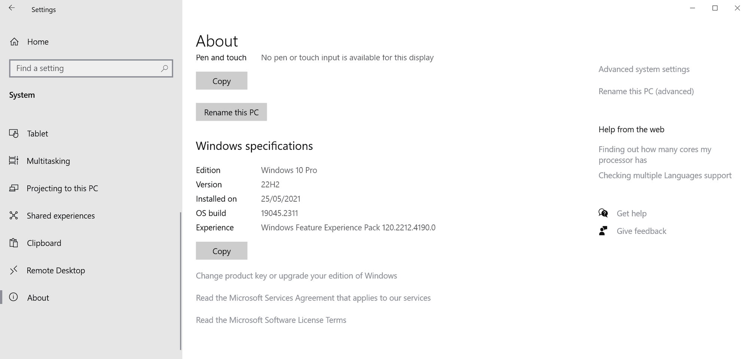Click the Multitasking icon
749x359 pixels.
[x=14, y=161]
